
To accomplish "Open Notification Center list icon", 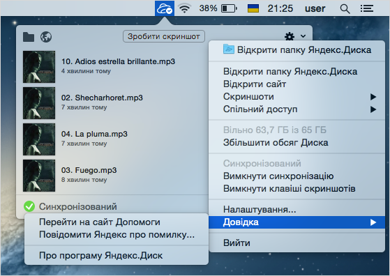I will (367, 8).
